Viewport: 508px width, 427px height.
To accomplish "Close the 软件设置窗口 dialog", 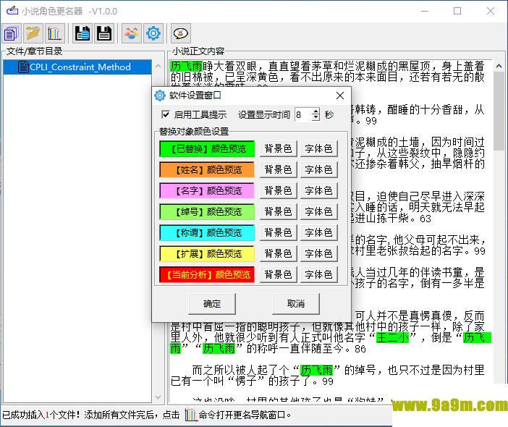I will tap(340, 96).
